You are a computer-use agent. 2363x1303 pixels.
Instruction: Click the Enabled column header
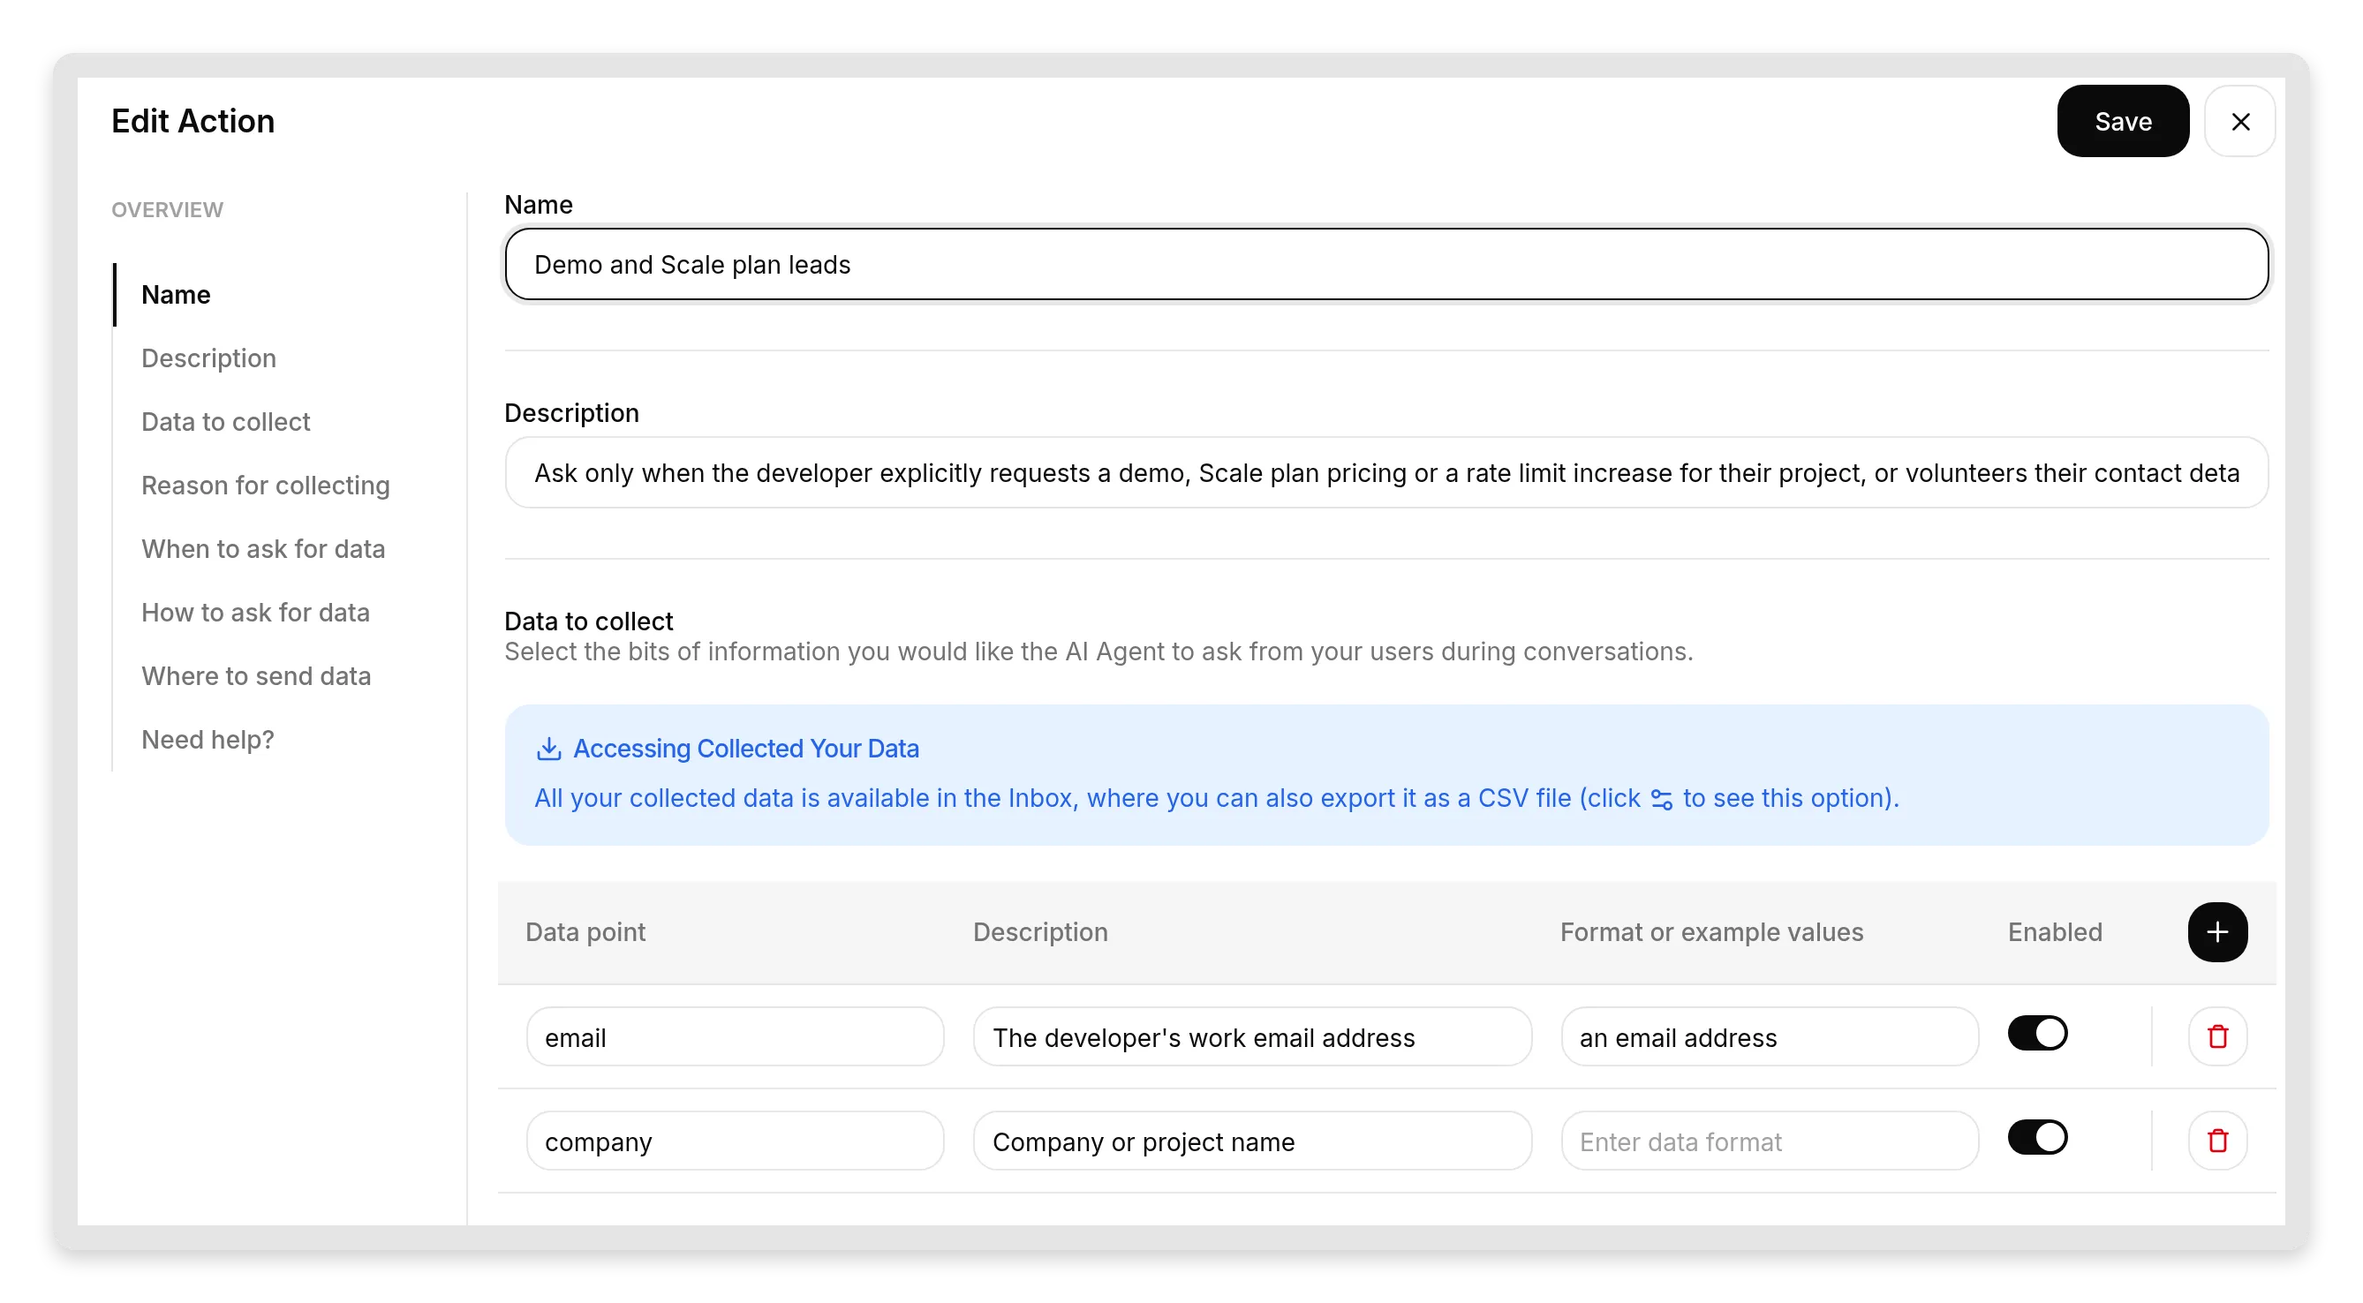click(2055, 931)
